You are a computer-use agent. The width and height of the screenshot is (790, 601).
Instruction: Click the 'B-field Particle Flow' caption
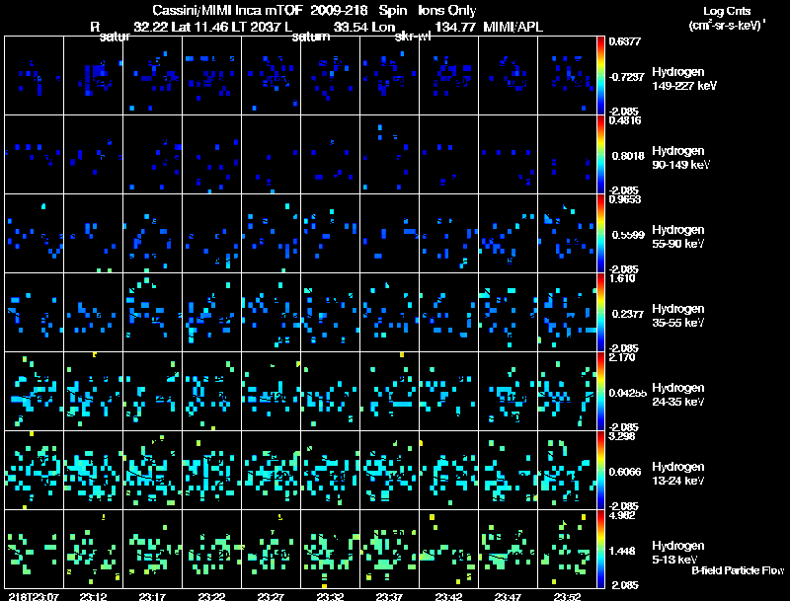[x=738, y=570]
